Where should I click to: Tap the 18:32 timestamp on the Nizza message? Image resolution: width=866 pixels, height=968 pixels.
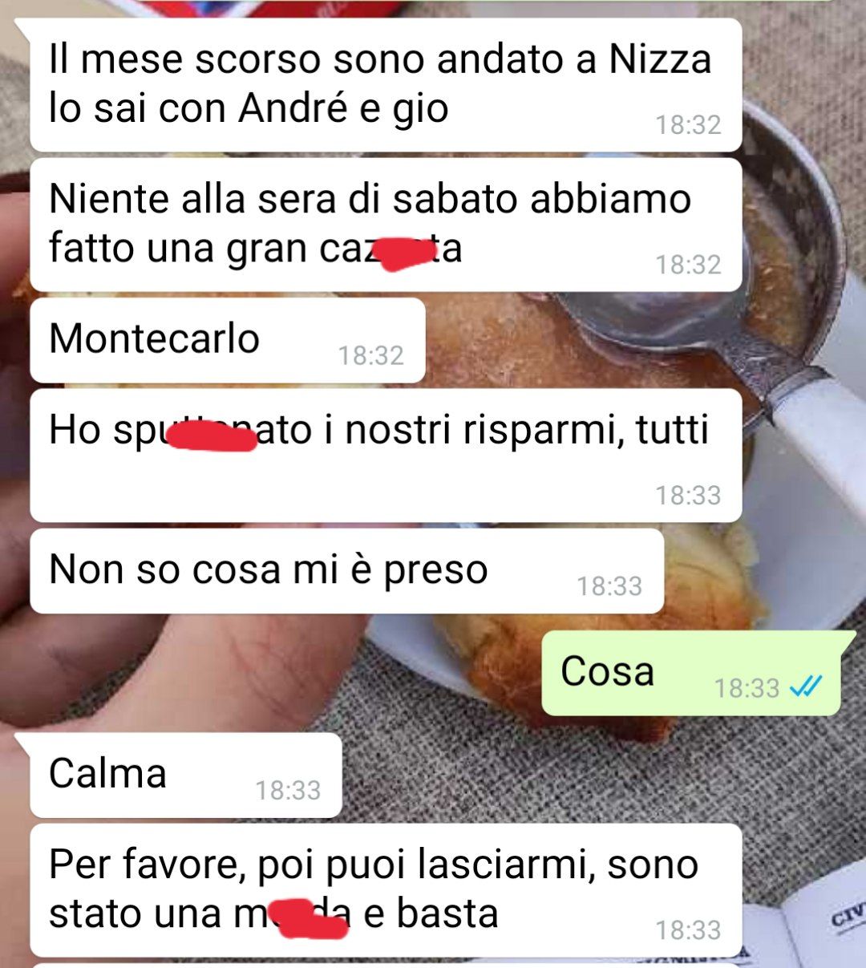tap(688, 125)
